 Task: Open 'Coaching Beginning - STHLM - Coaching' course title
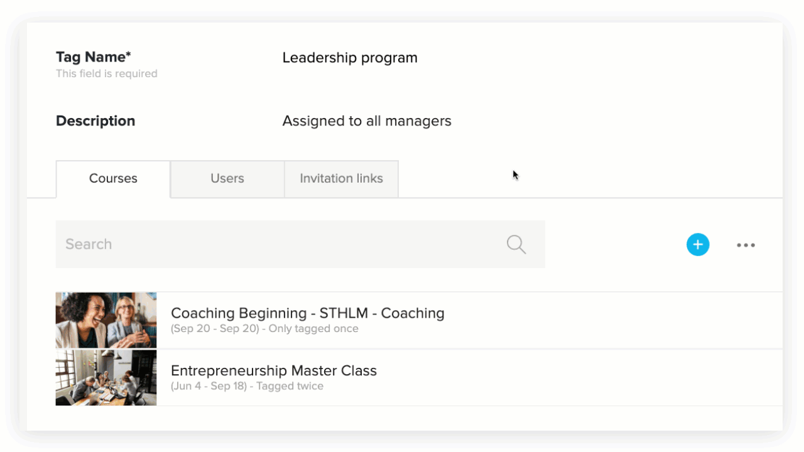[x=307, y=313]
